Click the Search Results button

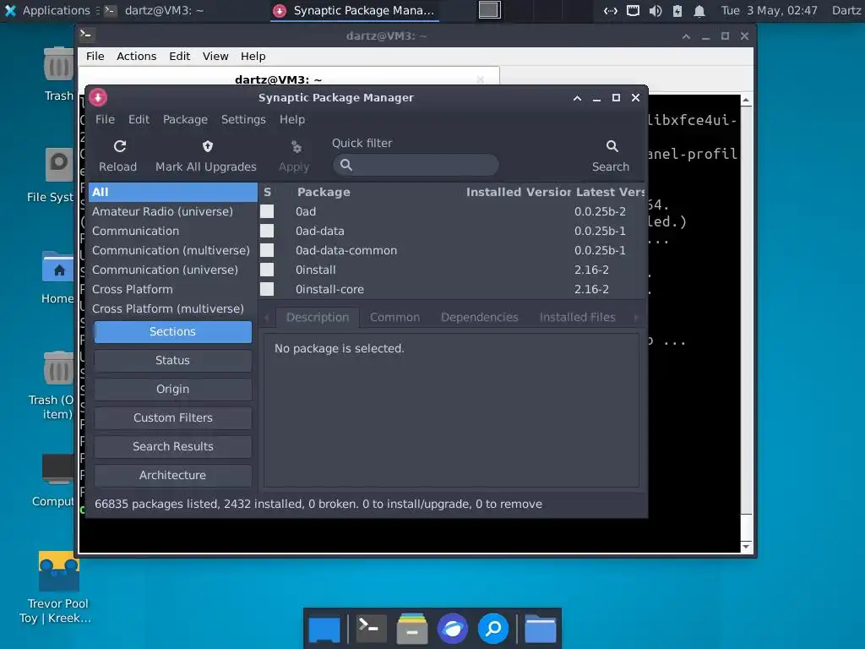click(172, 446)
